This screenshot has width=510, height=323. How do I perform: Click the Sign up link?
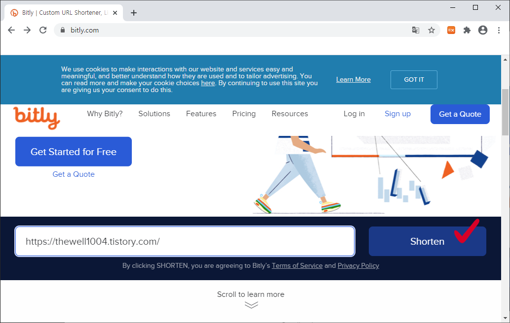(x=397, y=114)
